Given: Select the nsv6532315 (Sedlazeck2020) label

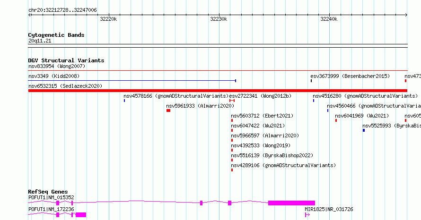Looking at the screenshot, I should (65, 86).
